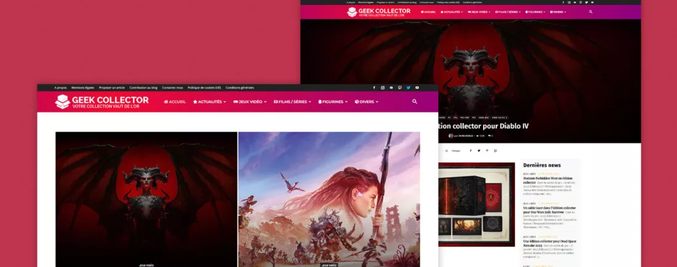Open Facebook icon in front window top bar
Viewport: 677px width, 267px height.
[x=374, y=87]
